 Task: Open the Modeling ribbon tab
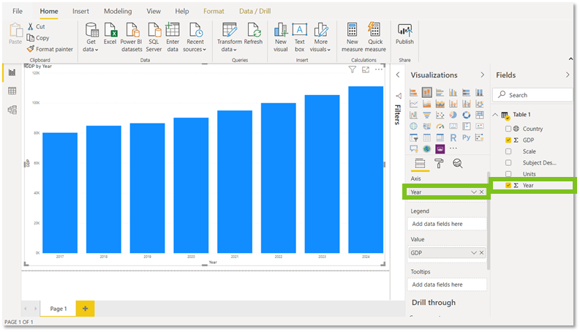pos(118,11)
